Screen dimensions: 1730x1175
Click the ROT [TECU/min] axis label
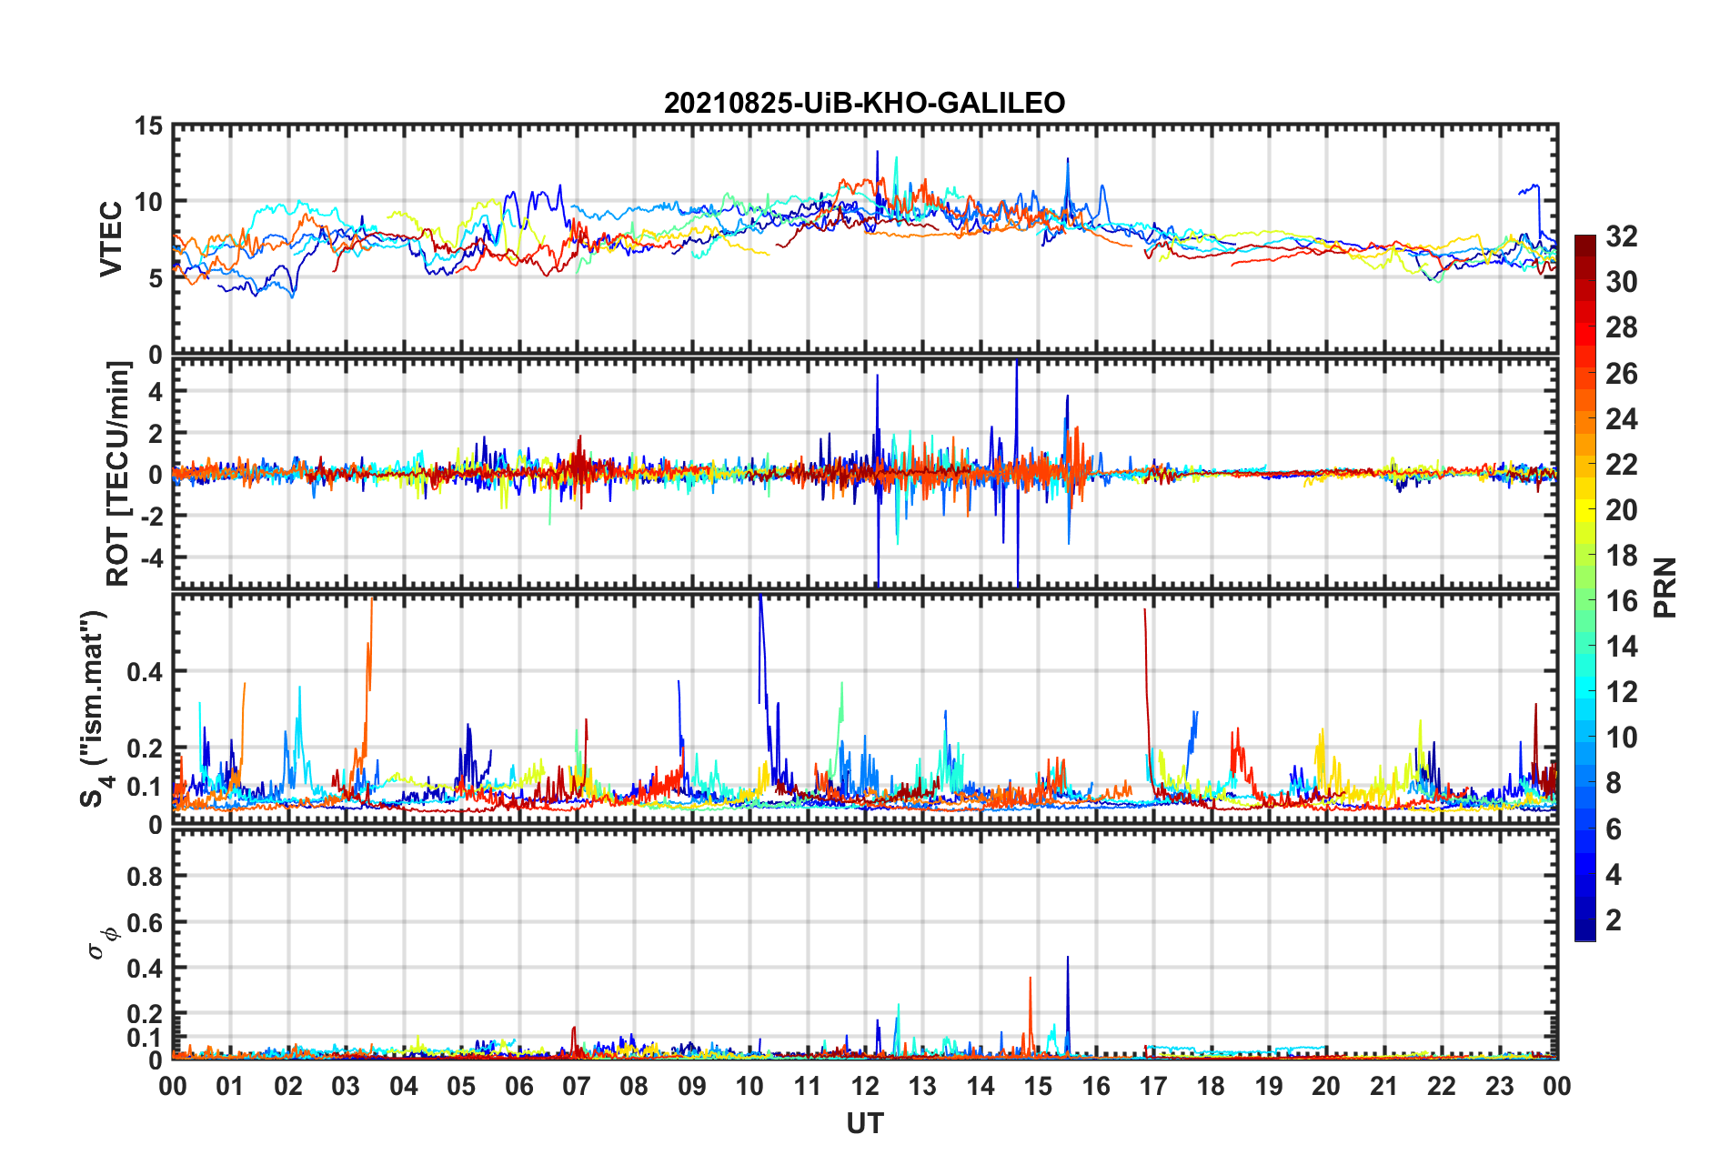click(118, 474)
